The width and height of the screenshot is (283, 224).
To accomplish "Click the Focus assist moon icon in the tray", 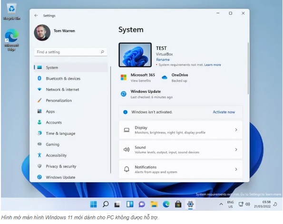I will 275,204.
